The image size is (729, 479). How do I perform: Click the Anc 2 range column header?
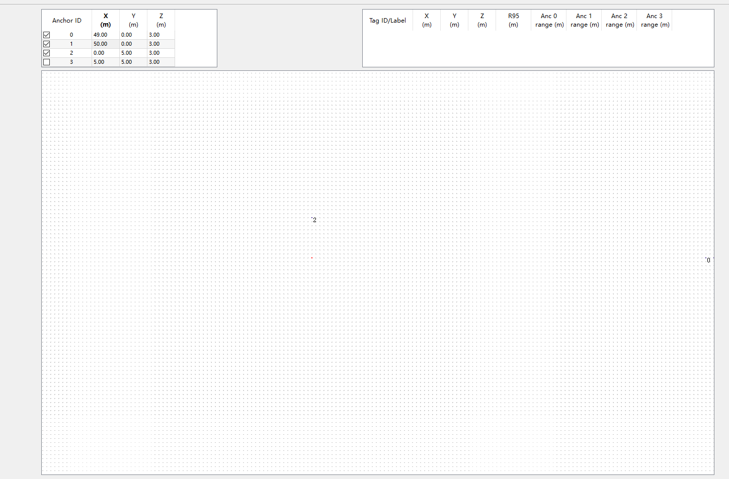[619, 21]
